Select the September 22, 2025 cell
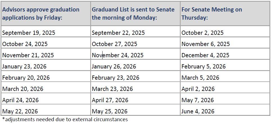The width and height of the screenshot is (272, 126). (118, 33)
